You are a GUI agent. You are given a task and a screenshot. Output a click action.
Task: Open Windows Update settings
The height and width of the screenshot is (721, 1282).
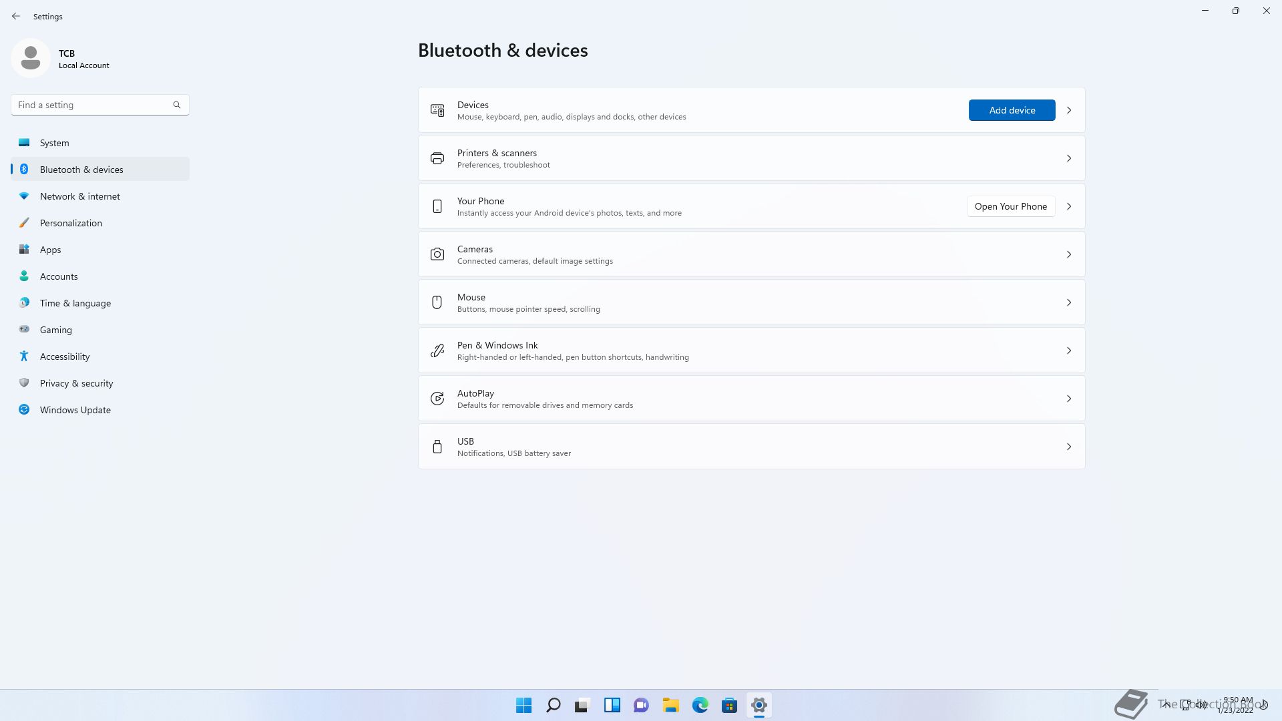[100, 410]
